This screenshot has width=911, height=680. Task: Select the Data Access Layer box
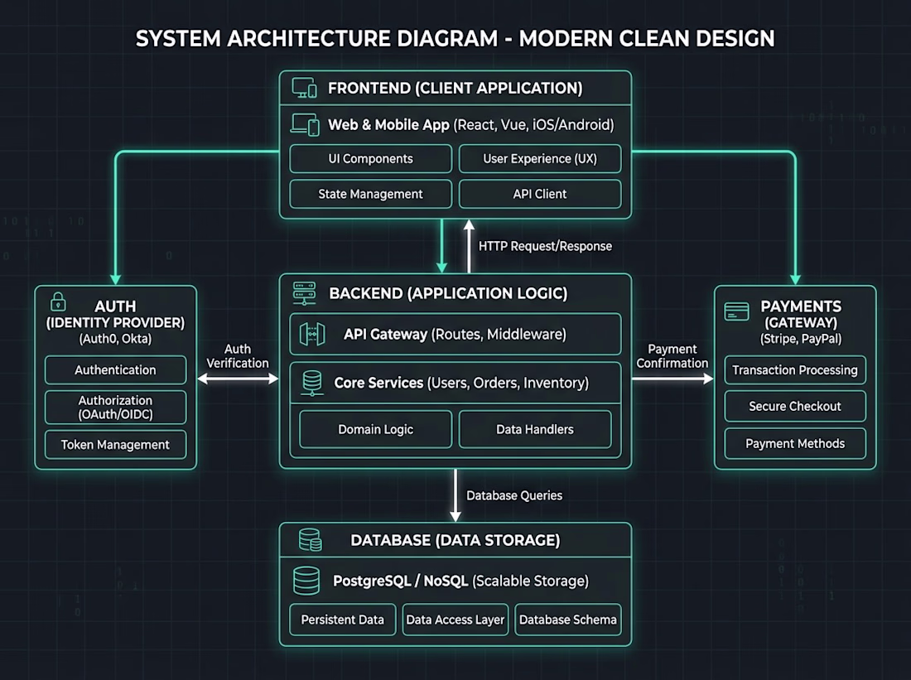click(x=455, y=620)
